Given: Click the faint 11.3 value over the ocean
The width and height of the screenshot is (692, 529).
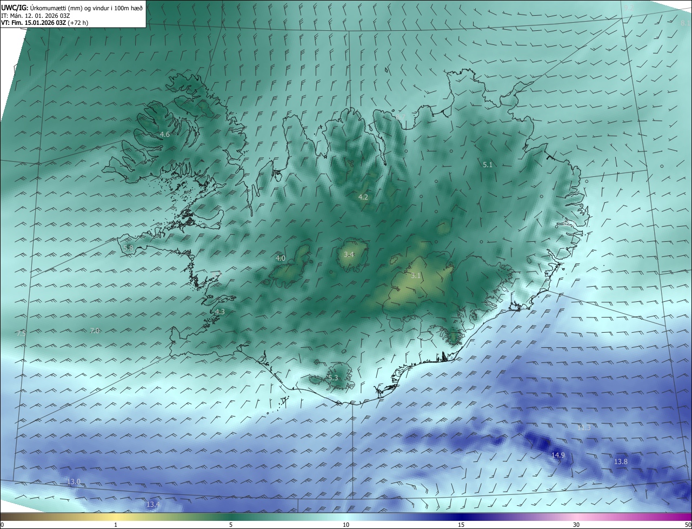Looking at the screenshot, I should coord(584,428).
